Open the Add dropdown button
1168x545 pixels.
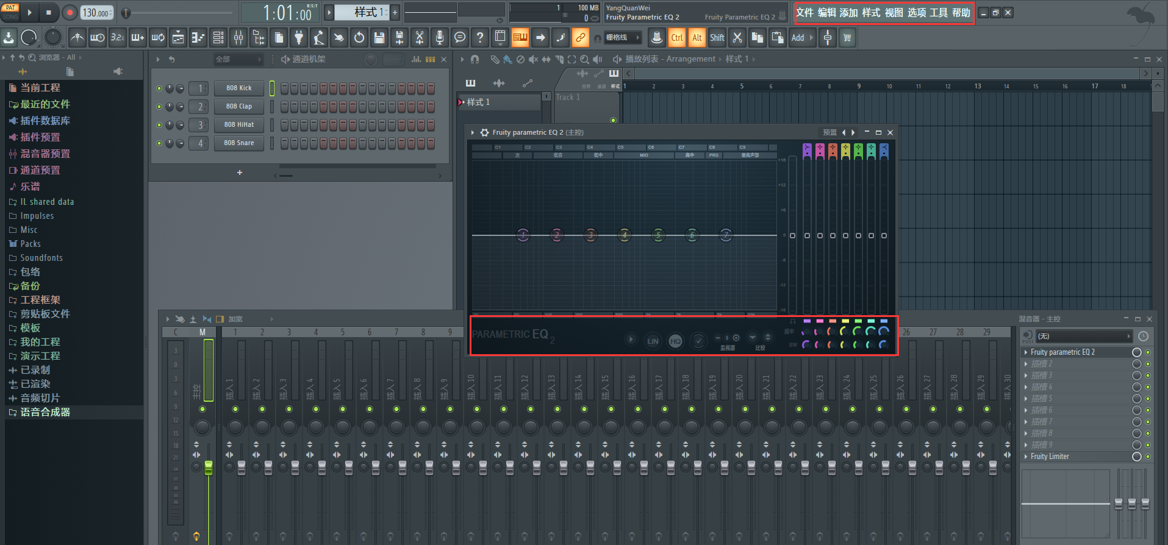(802, 38)
